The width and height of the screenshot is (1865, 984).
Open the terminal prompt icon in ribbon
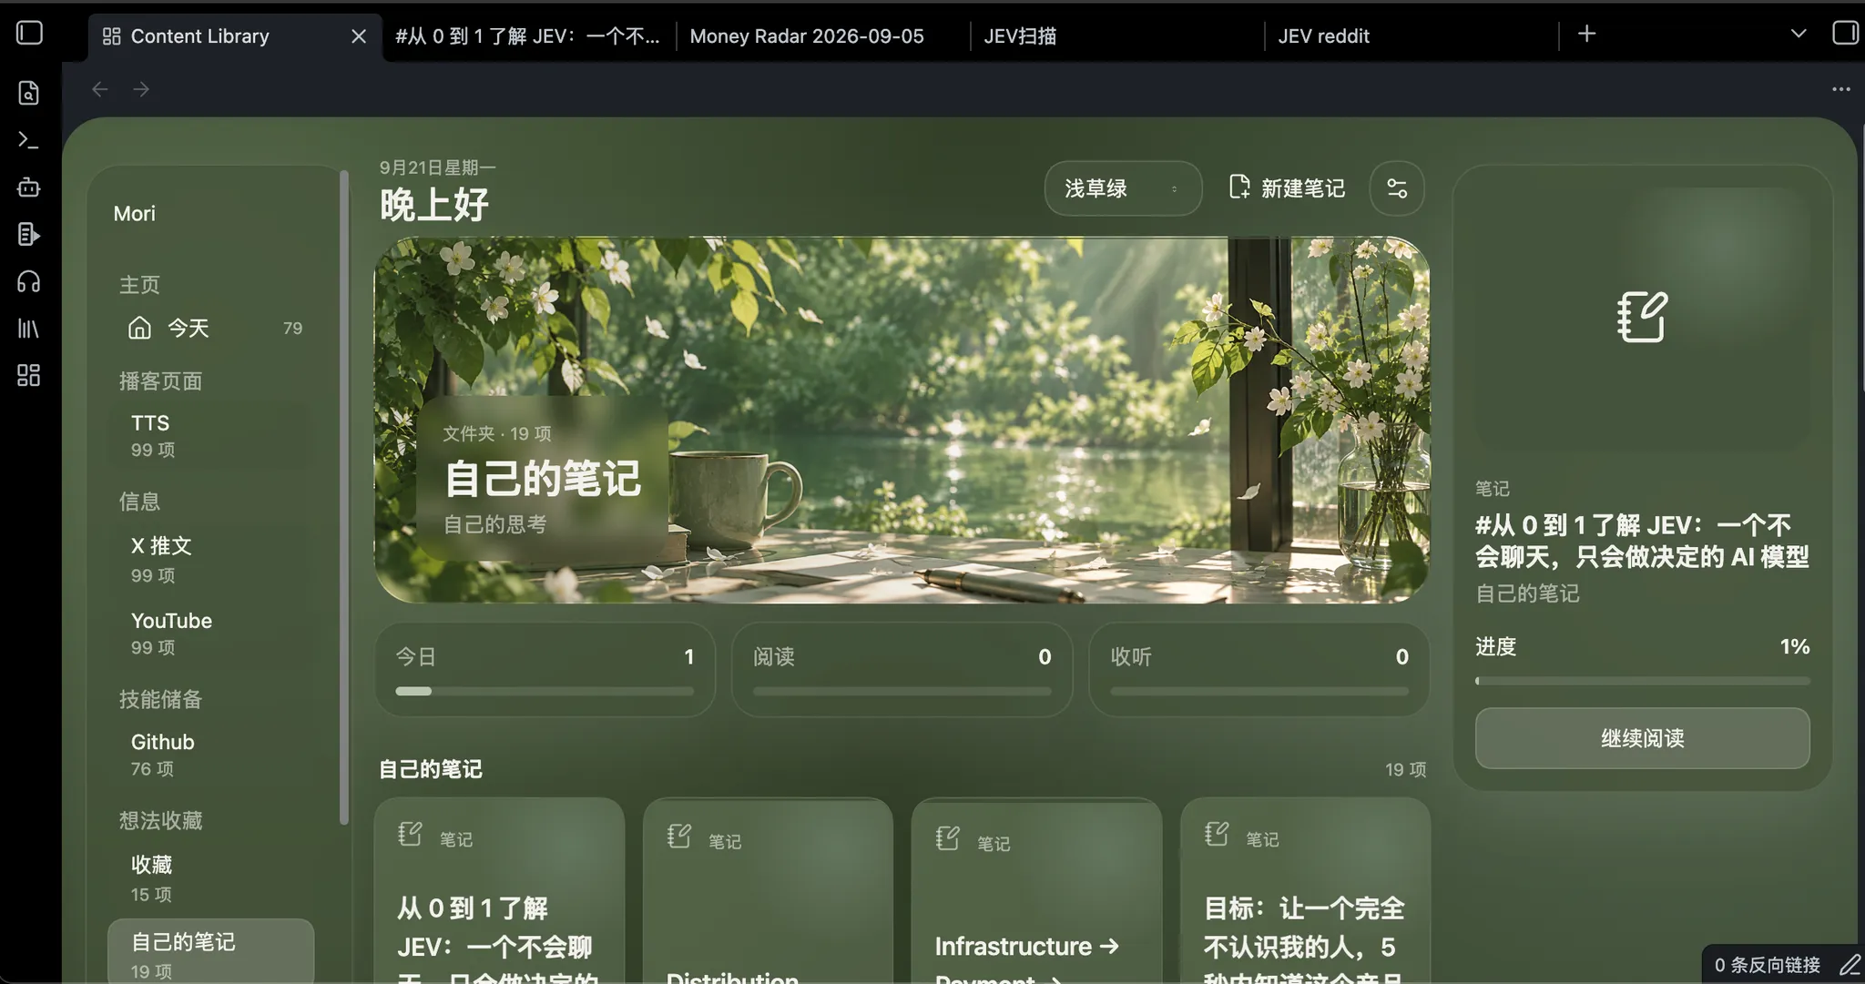[x=29, y=140]
